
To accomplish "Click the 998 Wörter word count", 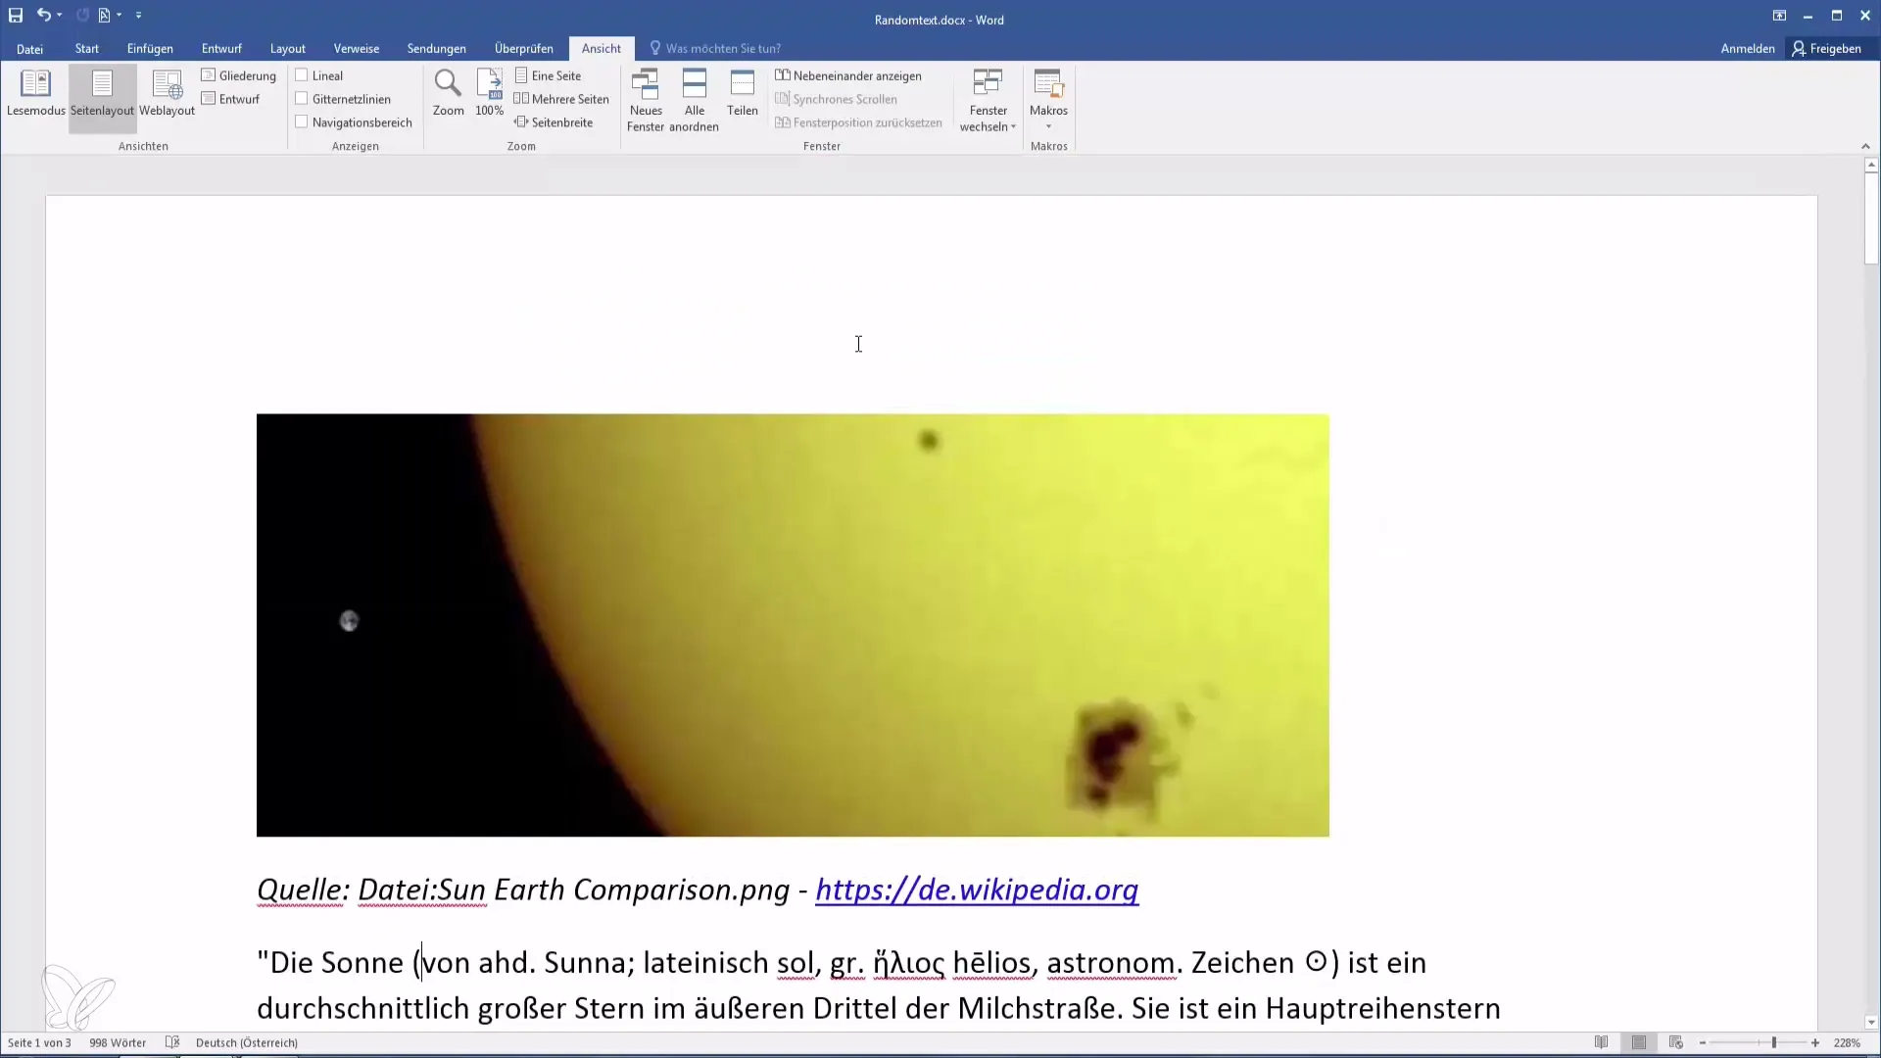I will click(118, 1042).
